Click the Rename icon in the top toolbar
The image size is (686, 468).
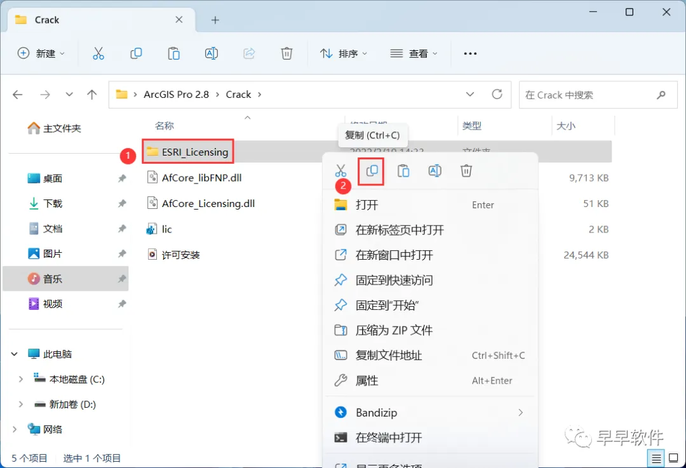[212, 53]
